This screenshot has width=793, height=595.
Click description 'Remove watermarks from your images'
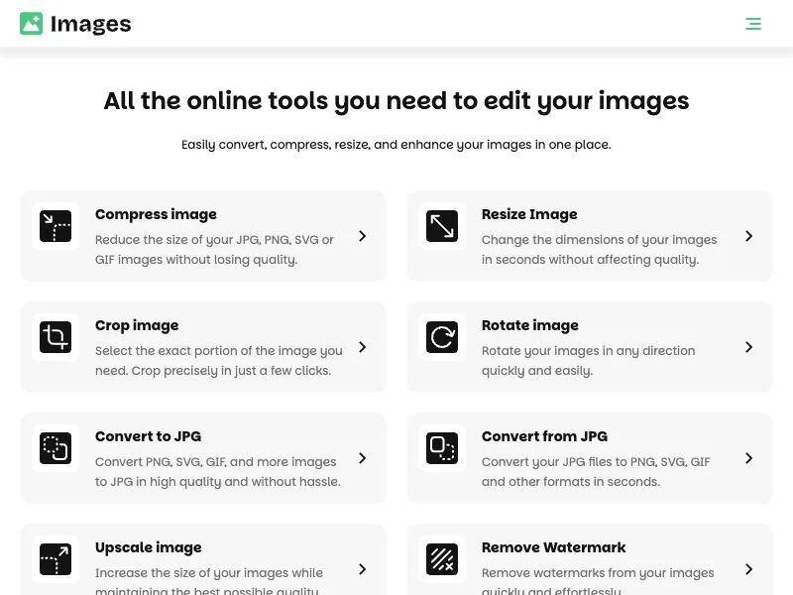tap(598, 582)
